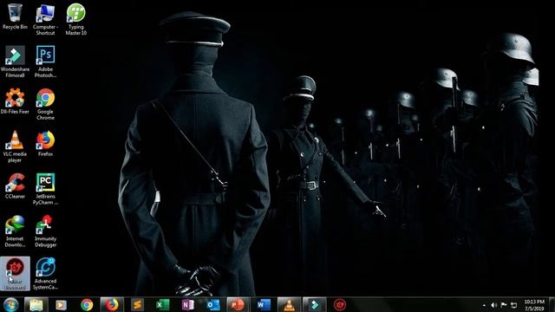Switch to Filmora in the taskbar
The height and width of the screenshot is (312, 555).
point(314,304)
